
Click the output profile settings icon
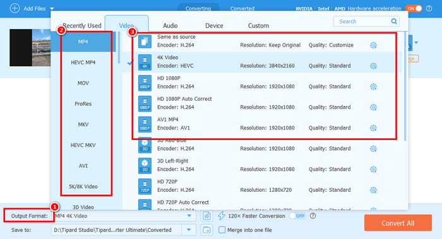tap(206, 216)
